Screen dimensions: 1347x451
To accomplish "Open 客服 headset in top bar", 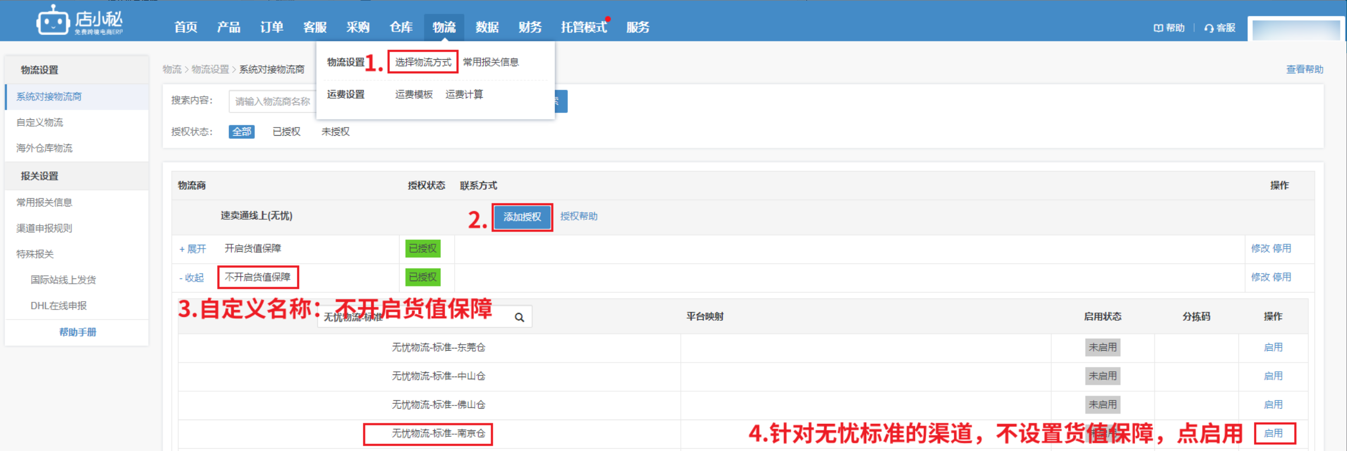I will [1220, 28].
